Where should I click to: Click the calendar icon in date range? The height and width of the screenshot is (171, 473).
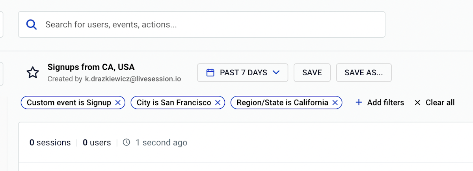pyautogui.click(x=210, y=73)
